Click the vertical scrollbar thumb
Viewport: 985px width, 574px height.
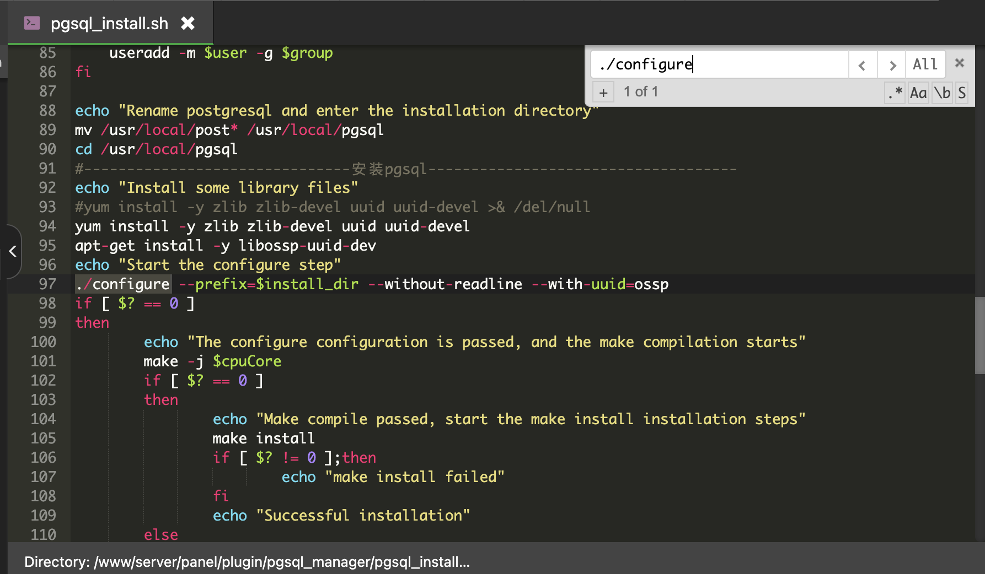(x=979, y=335)
